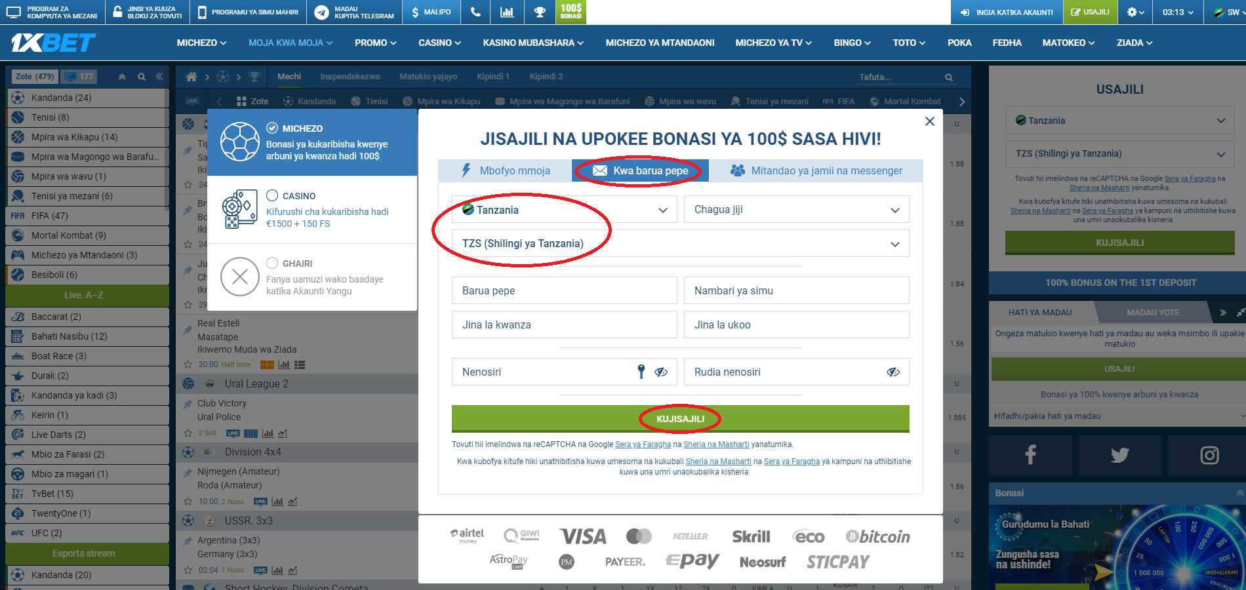
Task: Open the statistics bar chart icon
Action: [507, 12]
